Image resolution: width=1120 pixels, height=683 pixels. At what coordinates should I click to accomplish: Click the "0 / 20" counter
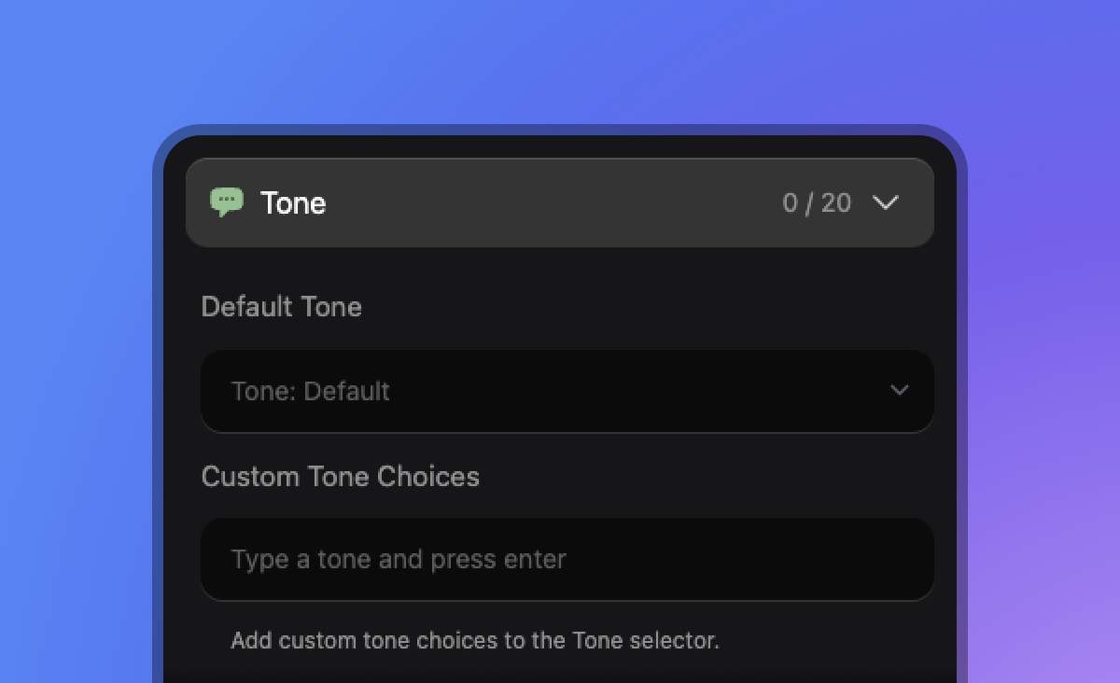(817, 203)
